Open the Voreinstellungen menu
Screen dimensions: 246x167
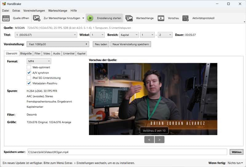(34, 10)
